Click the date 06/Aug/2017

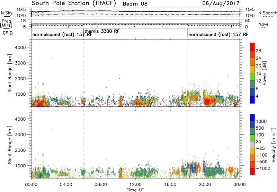click(221, 3)
